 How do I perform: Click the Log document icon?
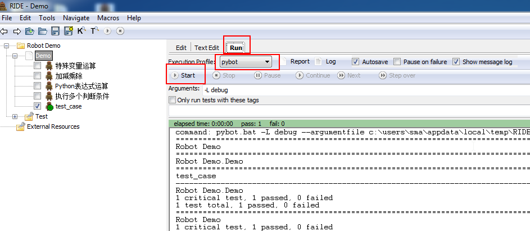coord(318,62)
